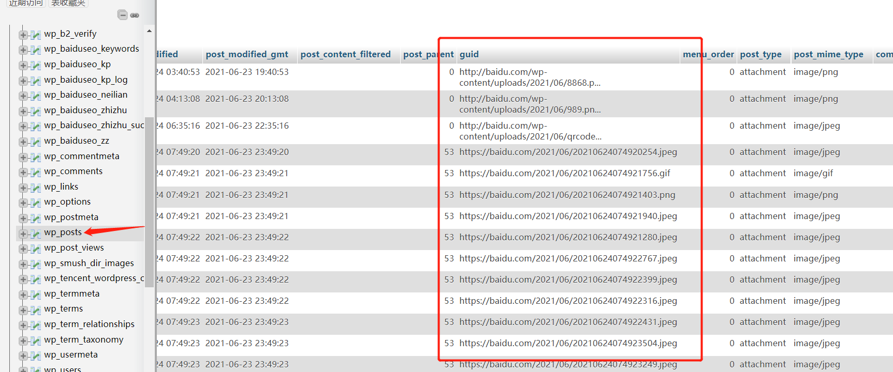Viewport: 893px width, 372px height.
Task: Click the post_type column header
Action: (x=760, y=54)
